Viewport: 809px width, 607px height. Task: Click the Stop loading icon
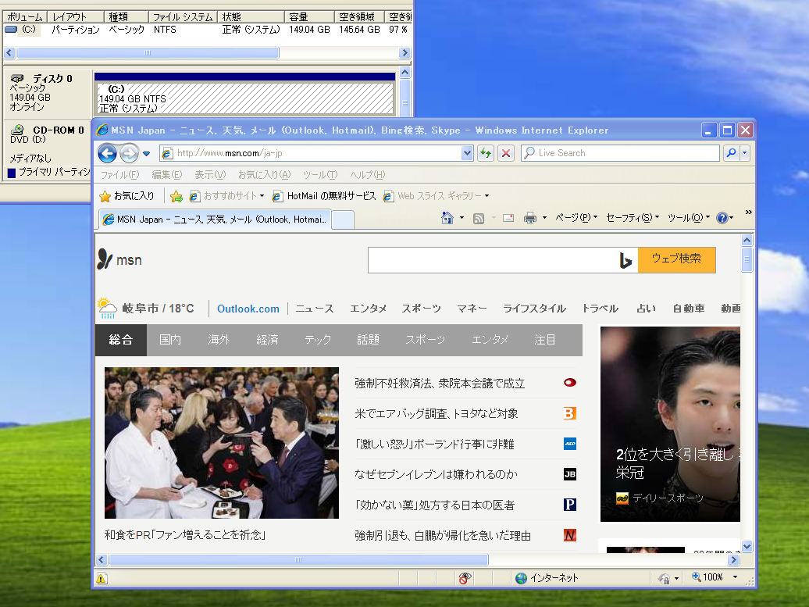tap(506, 153)
